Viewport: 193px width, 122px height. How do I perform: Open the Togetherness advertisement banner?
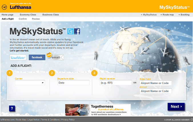point(98,110)
